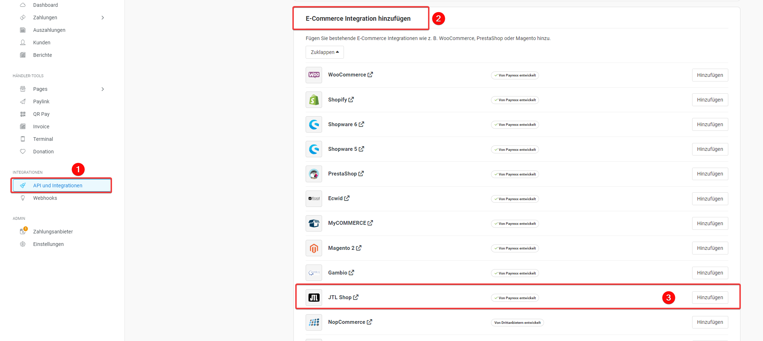
Task: Click the Zahlungen tag icon
Action: (x=23, y=18)
